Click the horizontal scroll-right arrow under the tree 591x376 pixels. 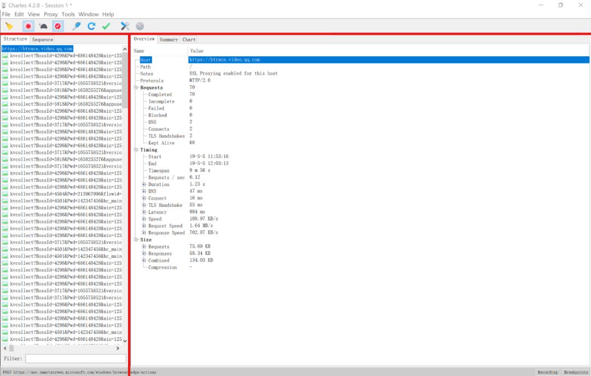(118, 348)
